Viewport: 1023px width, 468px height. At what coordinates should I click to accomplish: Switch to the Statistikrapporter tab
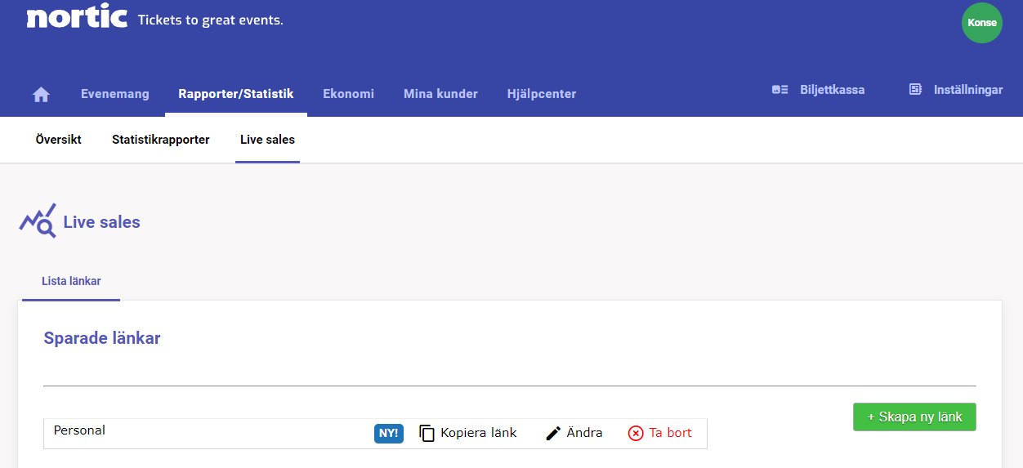click(161, 140)
